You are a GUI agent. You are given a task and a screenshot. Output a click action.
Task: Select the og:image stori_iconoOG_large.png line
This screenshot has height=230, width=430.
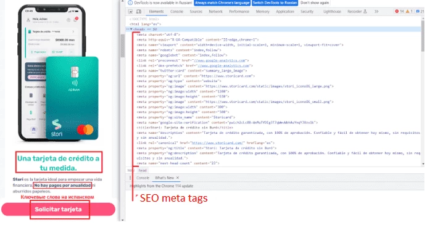235,86
